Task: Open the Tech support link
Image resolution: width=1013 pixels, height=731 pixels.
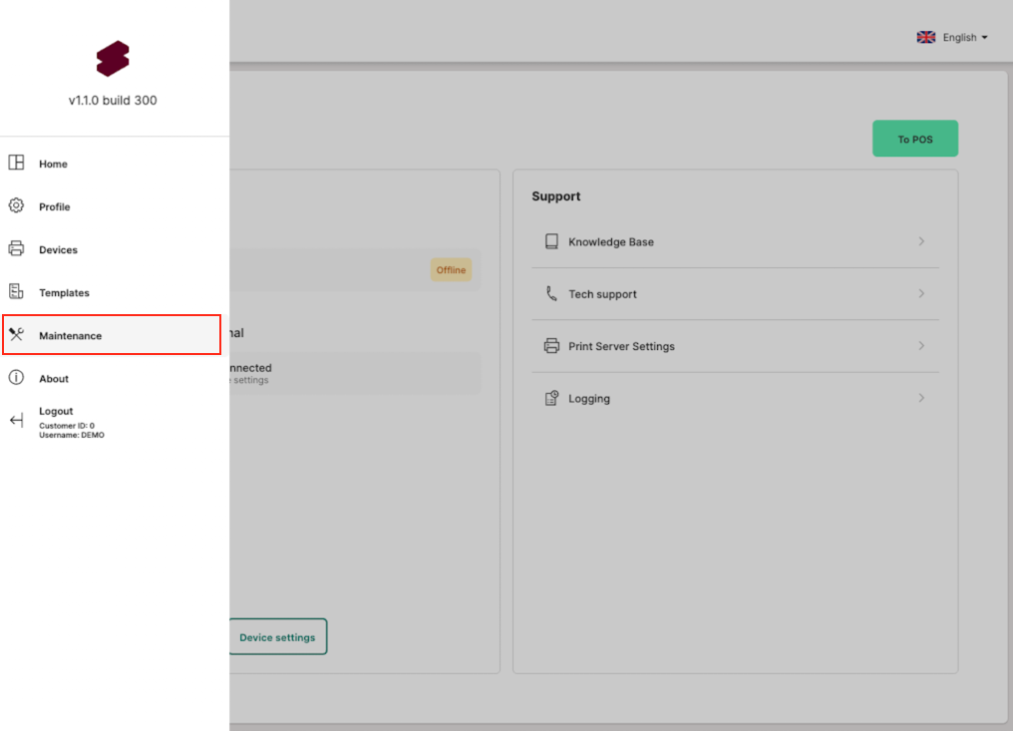Action: point(602,294)
